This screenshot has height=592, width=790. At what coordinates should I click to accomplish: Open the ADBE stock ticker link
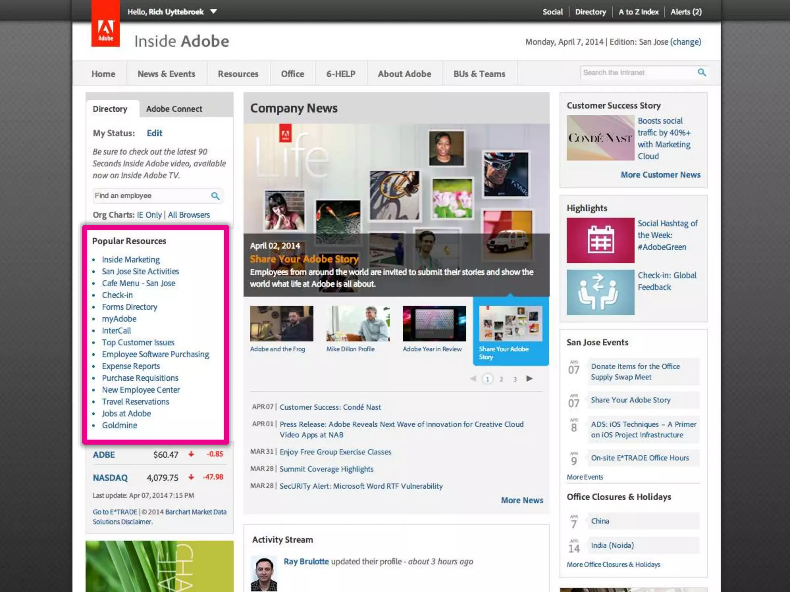click(x=104, y=455)
